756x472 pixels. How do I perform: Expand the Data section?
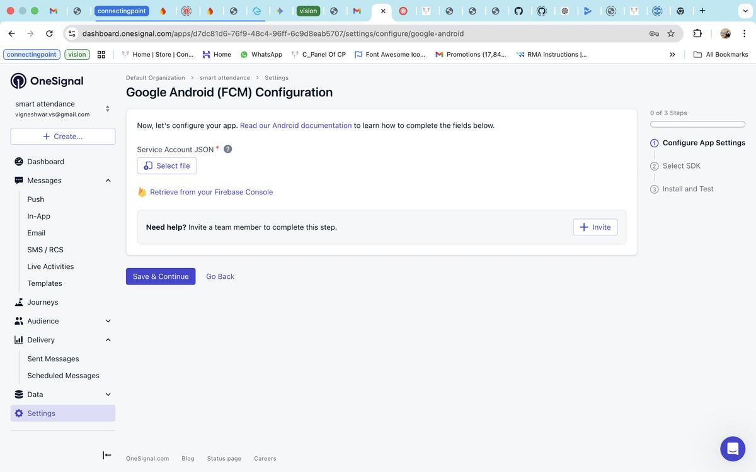[x=108, y=395]
